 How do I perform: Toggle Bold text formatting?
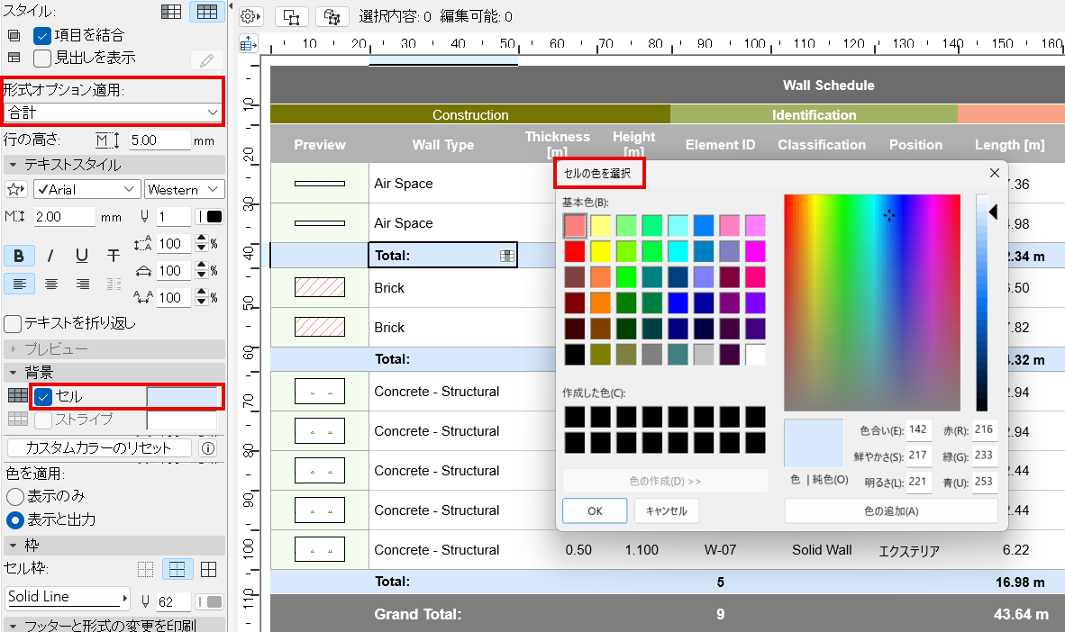coord(19,256)
